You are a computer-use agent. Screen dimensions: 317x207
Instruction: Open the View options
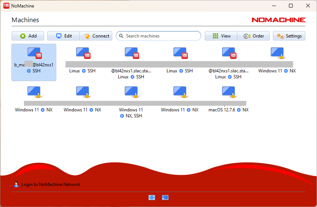(x=221, y=36)
